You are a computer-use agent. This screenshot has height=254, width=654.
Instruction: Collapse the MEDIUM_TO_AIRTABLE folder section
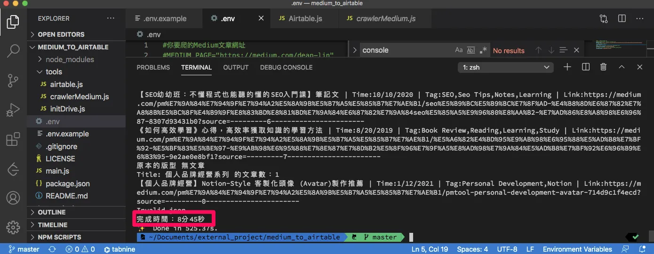(x=76, y=47)
